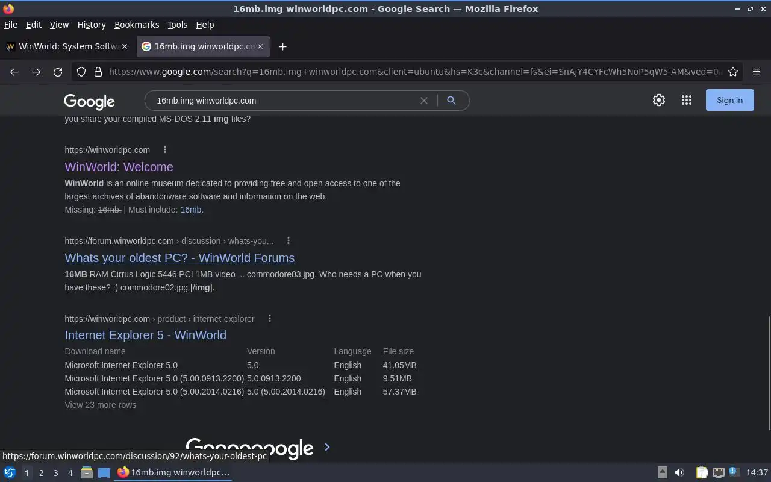771x482 pixels.
Task: Switch to workspace 4
Action: coord(70,473)
